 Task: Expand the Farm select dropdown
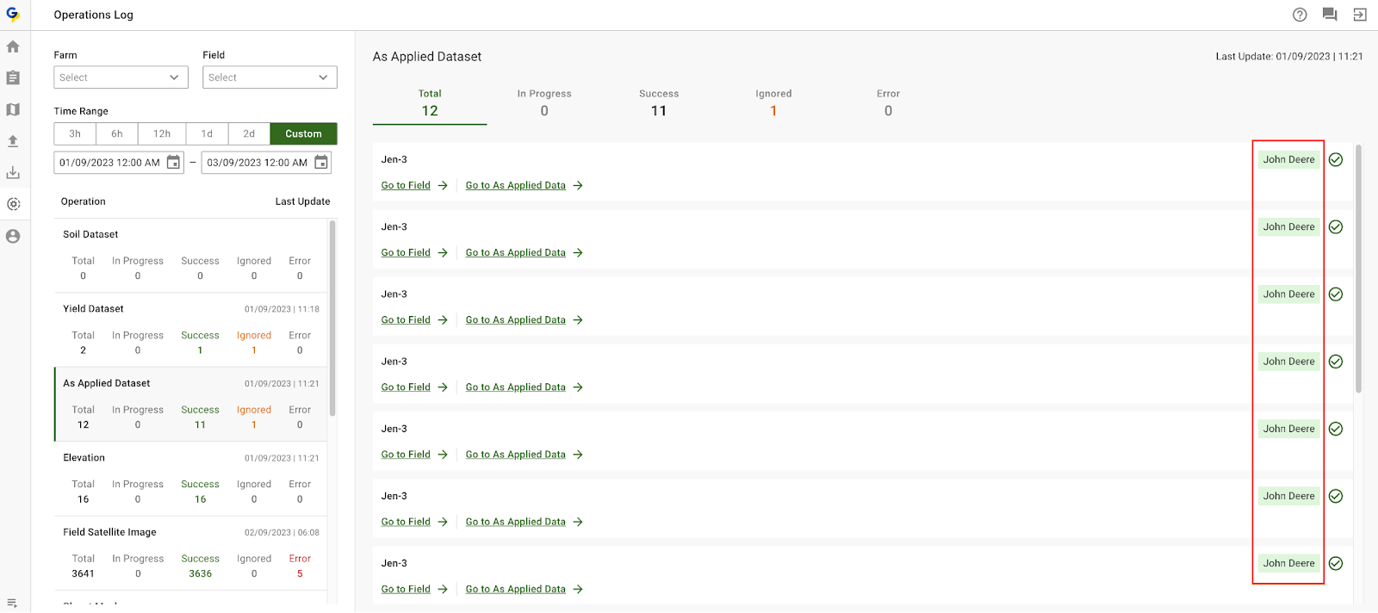coord(121,77)
